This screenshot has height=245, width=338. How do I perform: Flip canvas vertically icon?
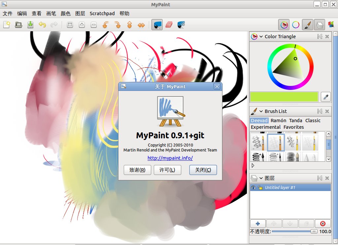coord(129,25)
